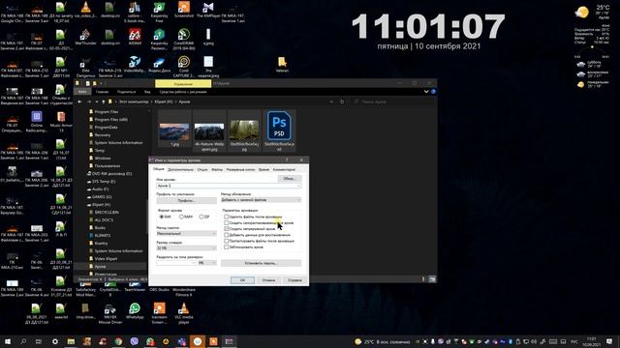Open Explorer ribbon help question icon
Image resolution: width=620 pixels, height=348 pixels.
(433, 92)
